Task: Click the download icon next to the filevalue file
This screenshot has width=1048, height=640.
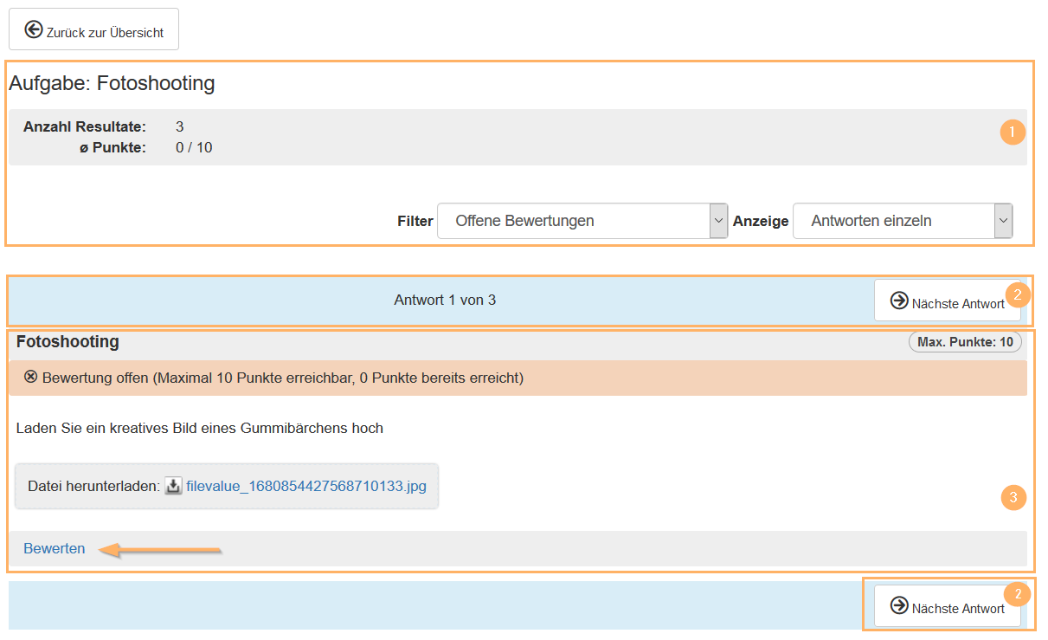Action: 173,486
